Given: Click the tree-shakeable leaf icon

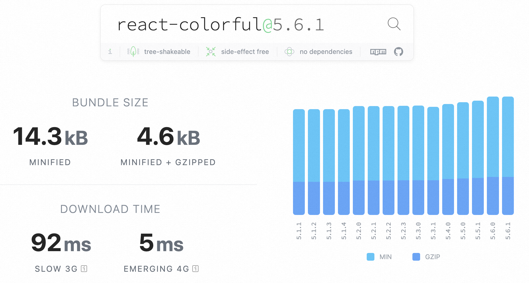Looking at the screenshot, I should pos(133,52).
